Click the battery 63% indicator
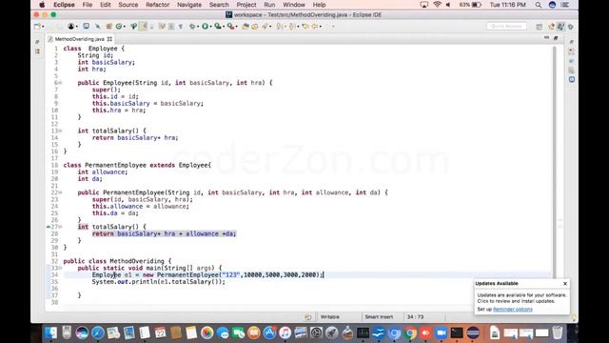The image size is (609, 343). (x=470, y=5)
